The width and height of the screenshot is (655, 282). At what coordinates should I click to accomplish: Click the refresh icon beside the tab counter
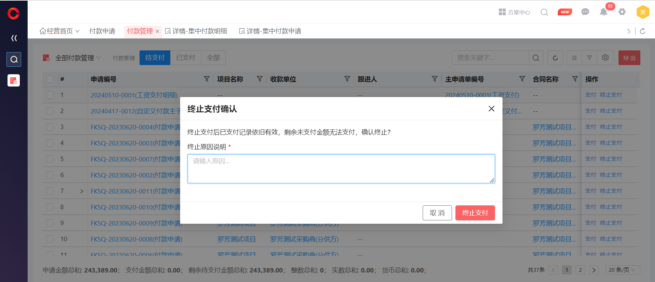pyautogui.click(x=643, y=31)
